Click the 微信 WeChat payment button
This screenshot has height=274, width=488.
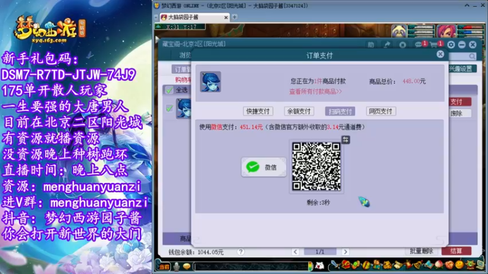[264, 167]
